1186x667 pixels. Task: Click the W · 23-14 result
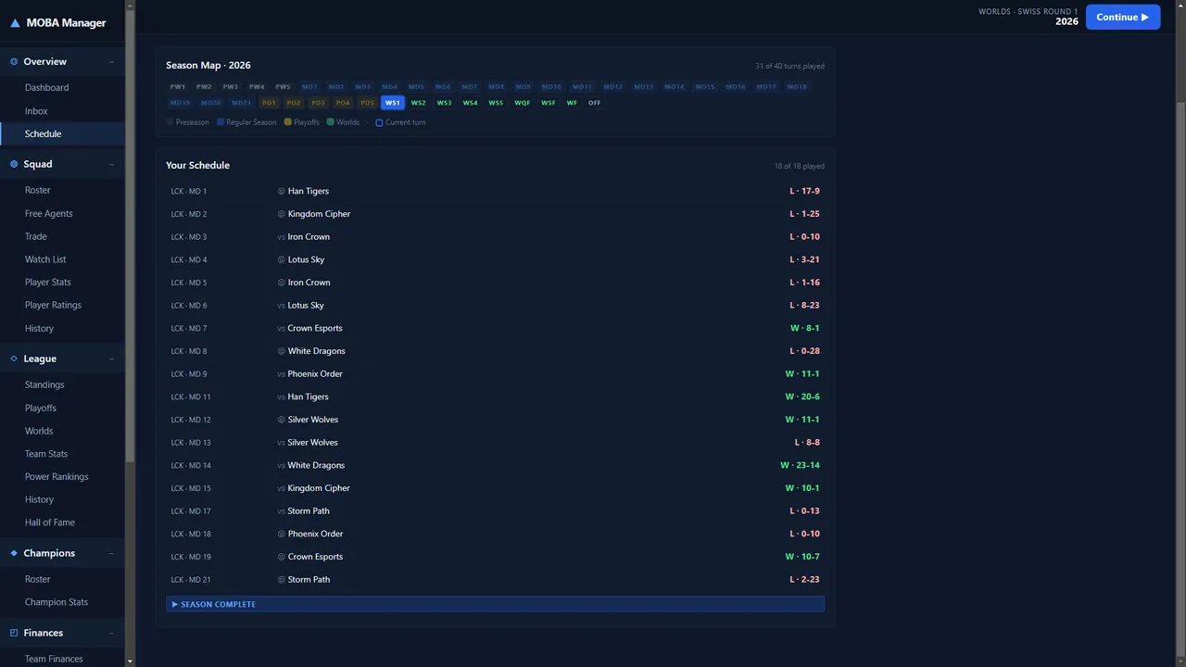pos(800,465)
